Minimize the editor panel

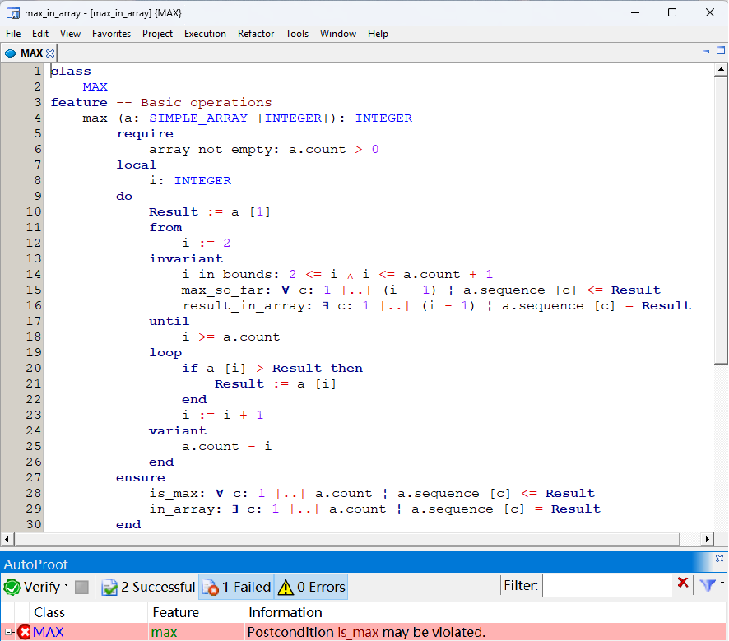(x=706, y=51)
